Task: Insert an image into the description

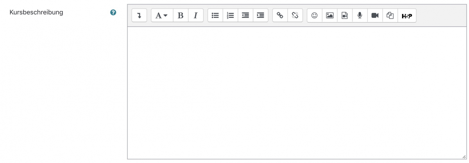Action: coord(330,16)
